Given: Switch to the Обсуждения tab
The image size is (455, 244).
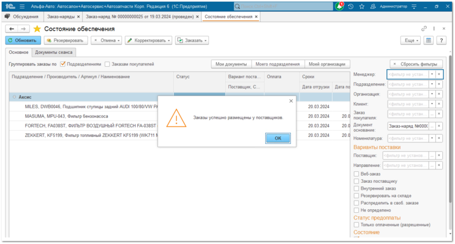Looking at the screenshot, I should pos(22,17).
